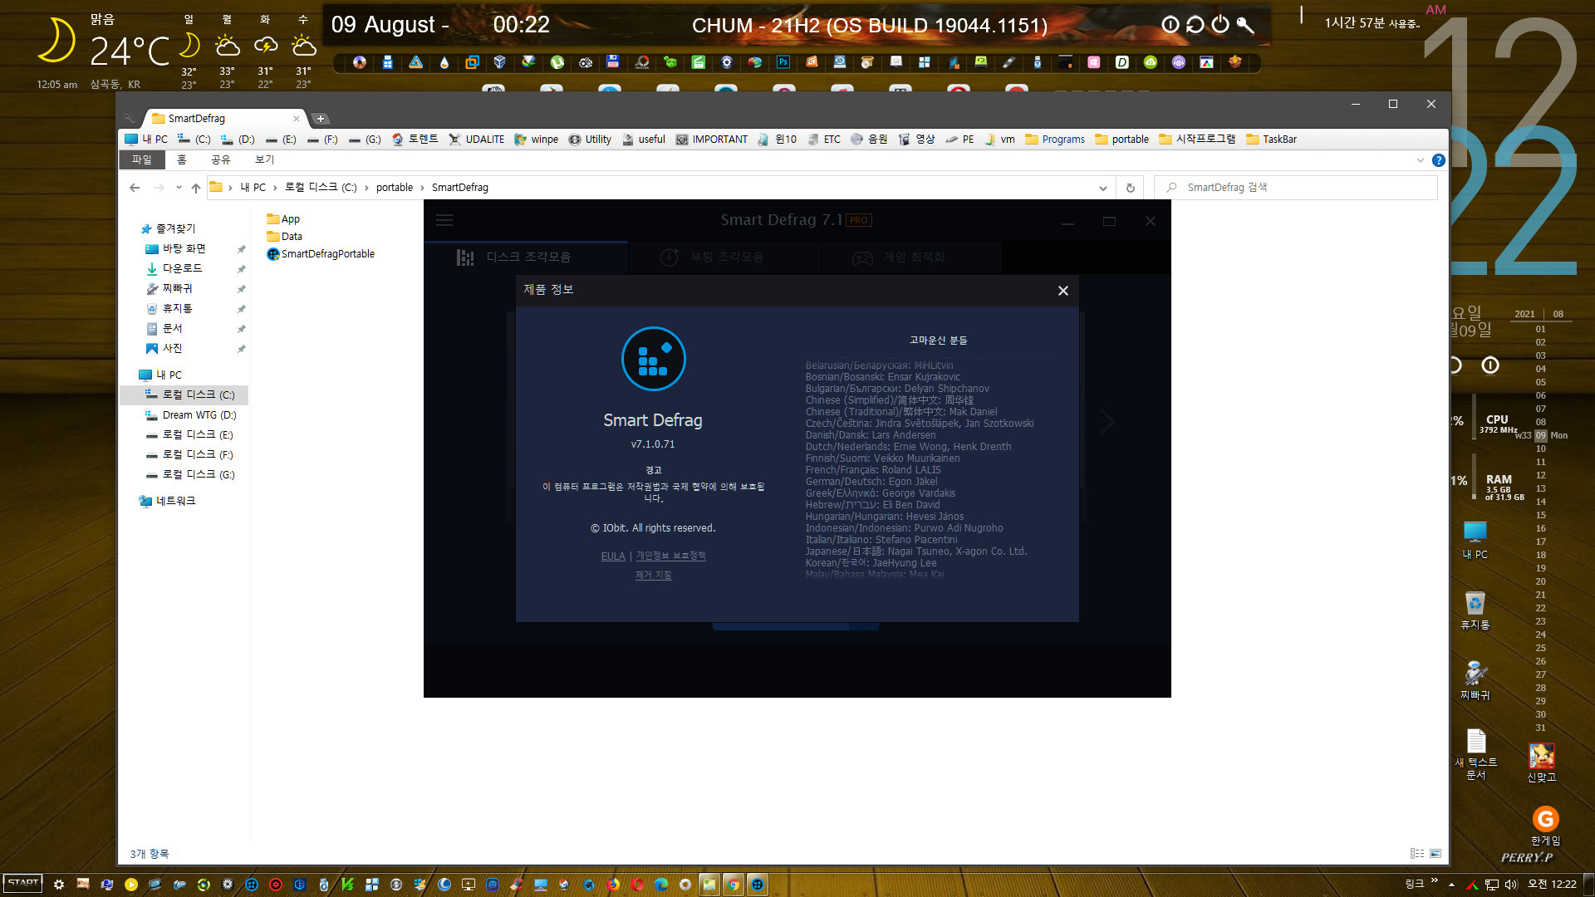Viewport: 1595px width, 897px height.
Task: Open UDALITE bookmark in links bar
Action: pos(477,140)
